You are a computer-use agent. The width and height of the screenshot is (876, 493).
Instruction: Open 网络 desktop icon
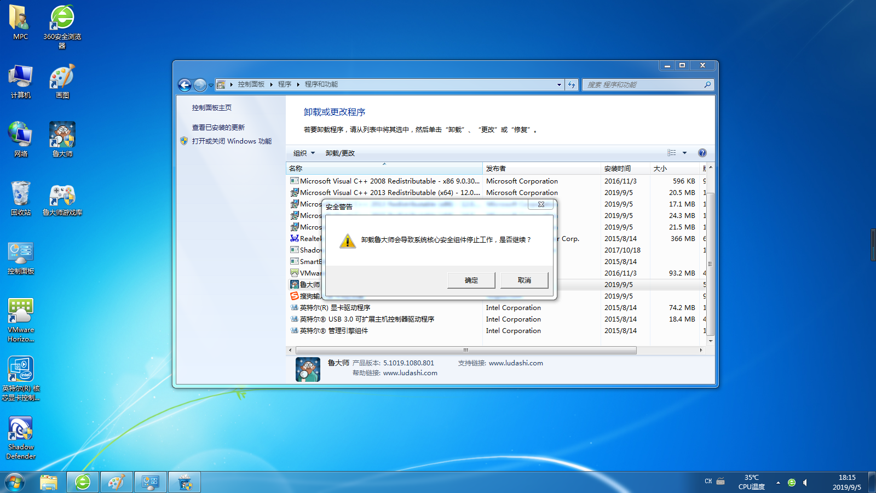(x=21, y=140)
